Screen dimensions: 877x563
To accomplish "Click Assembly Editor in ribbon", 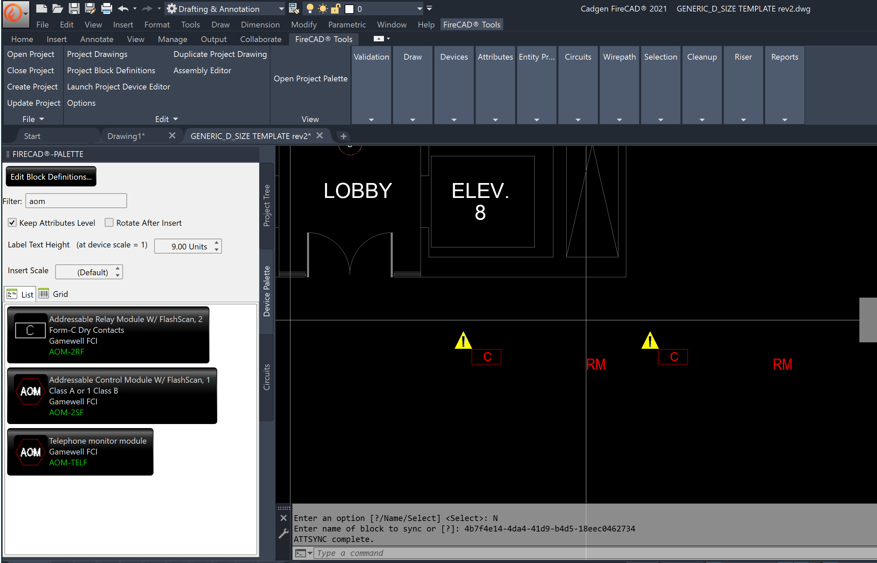I will pos(202,70).
